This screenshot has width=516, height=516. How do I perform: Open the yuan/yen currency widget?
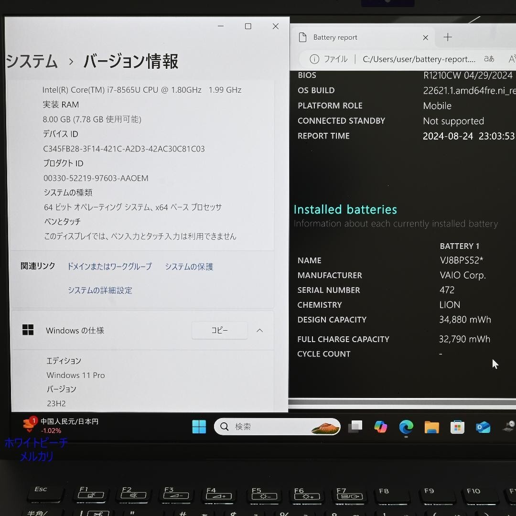point(61,426)
